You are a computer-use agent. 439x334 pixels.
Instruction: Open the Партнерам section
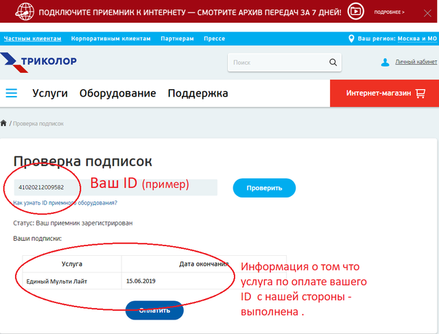coord(177,38)
